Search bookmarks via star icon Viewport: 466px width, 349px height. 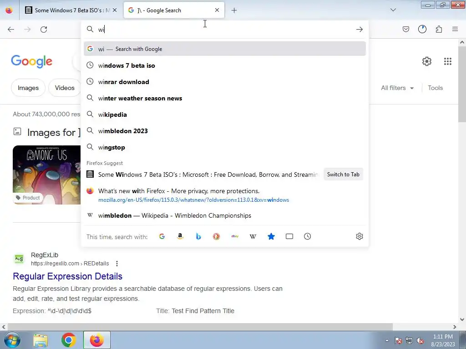tap(271, 236)
